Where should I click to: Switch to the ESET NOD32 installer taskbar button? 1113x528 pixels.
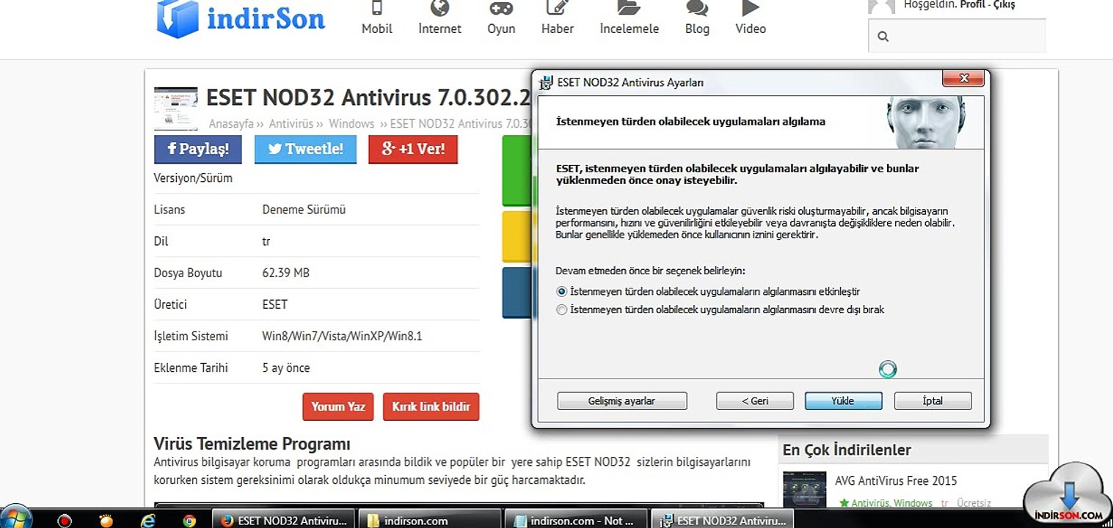tap(723, 520)
